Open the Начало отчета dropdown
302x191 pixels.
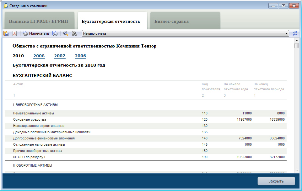(186, 33)
